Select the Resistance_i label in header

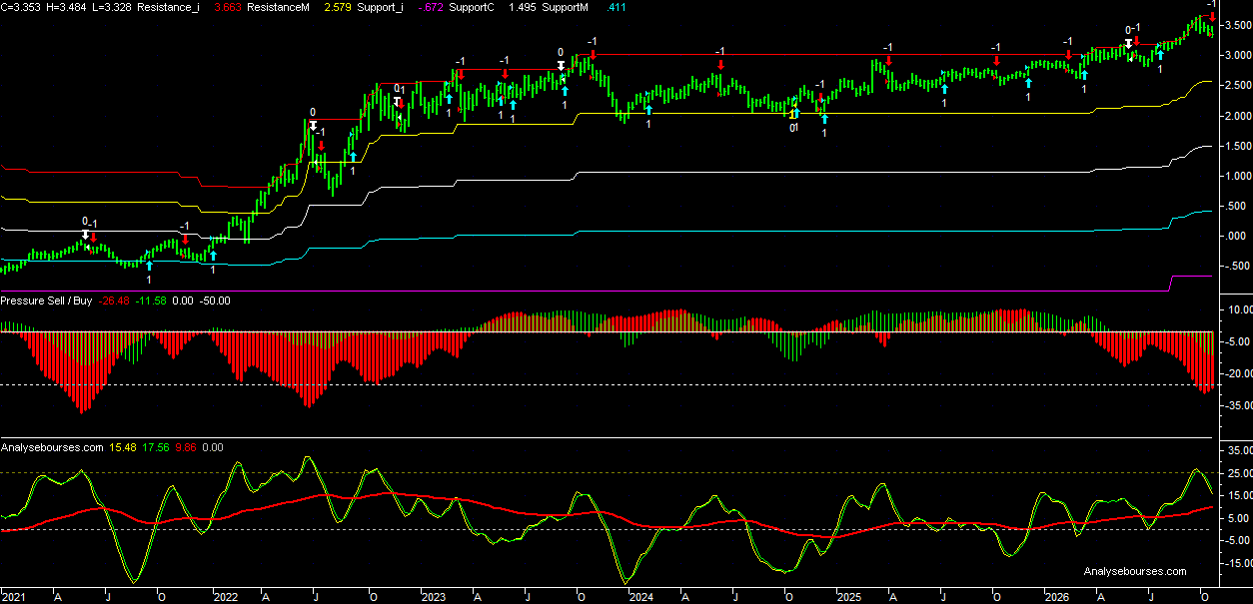[x=170, y=7]
